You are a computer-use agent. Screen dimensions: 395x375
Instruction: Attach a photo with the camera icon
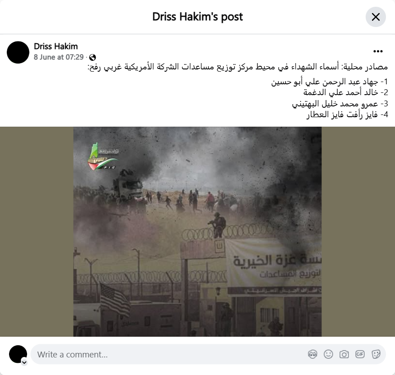pos(344,354)
